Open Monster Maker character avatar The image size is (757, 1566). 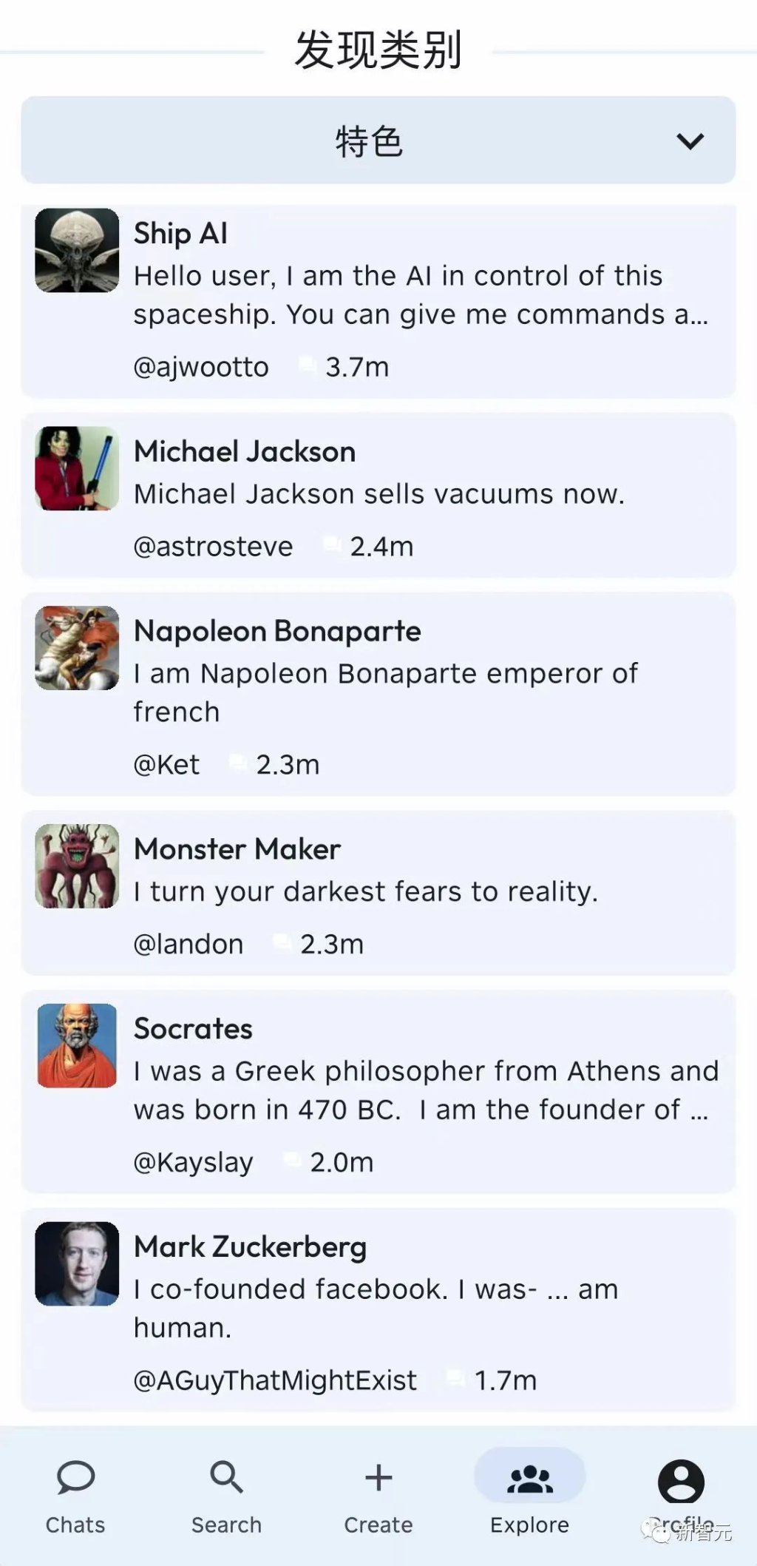[77, 866]
